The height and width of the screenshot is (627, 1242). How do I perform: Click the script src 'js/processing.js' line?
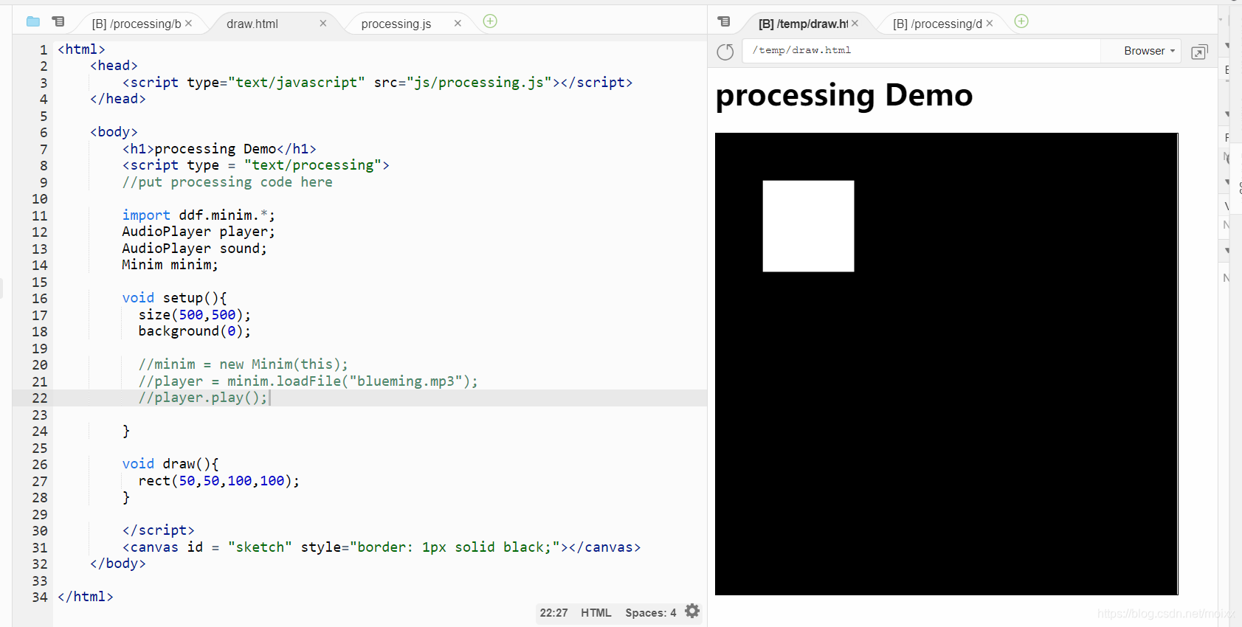coord(377,83)
